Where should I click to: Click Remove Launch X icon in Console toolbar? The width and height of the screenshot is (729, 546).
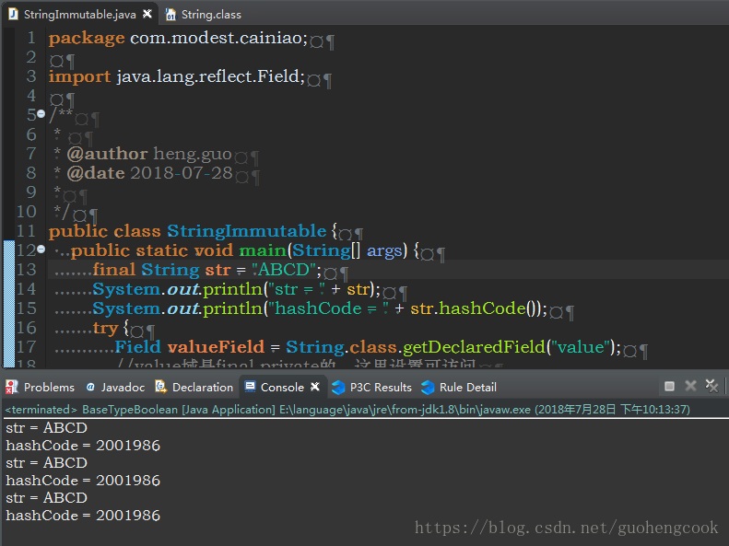pos(691,386)
